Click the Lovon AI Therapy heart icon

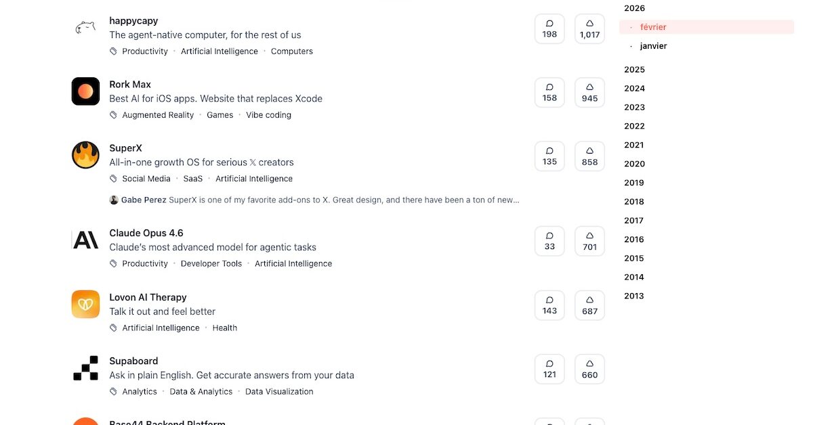pyautogui.click(x=85, y=304)
